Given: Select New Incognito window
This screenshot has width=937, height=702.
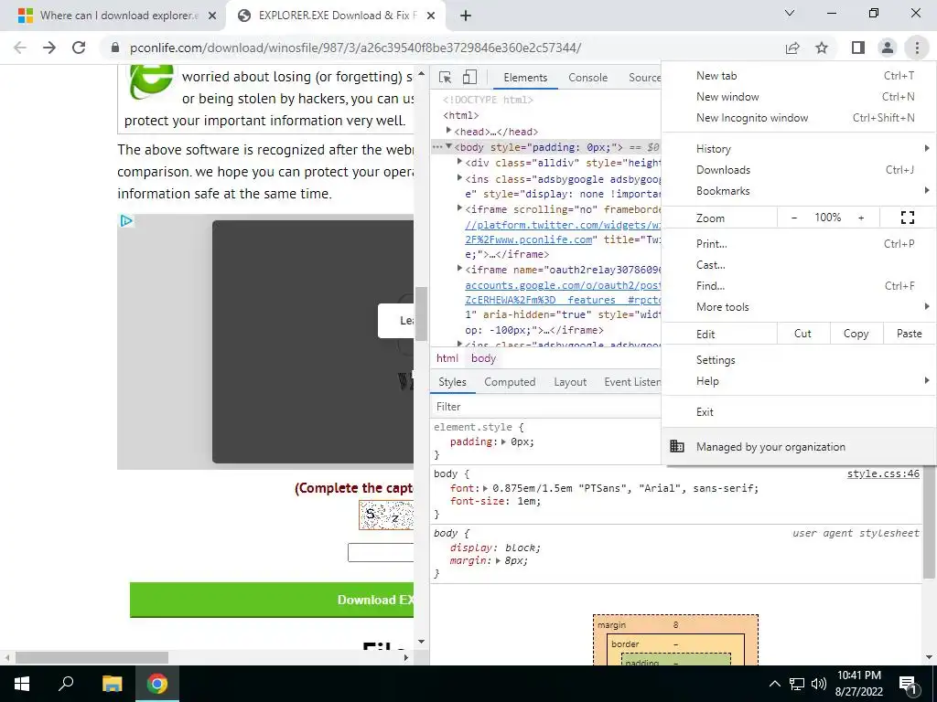Looking at the screenshot, I should click(799, 118).
